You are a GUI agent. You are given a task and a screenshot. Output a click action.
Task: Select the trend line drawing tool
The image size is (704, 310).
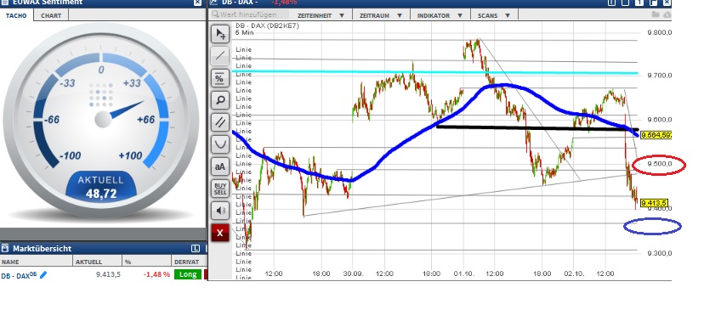220,55
